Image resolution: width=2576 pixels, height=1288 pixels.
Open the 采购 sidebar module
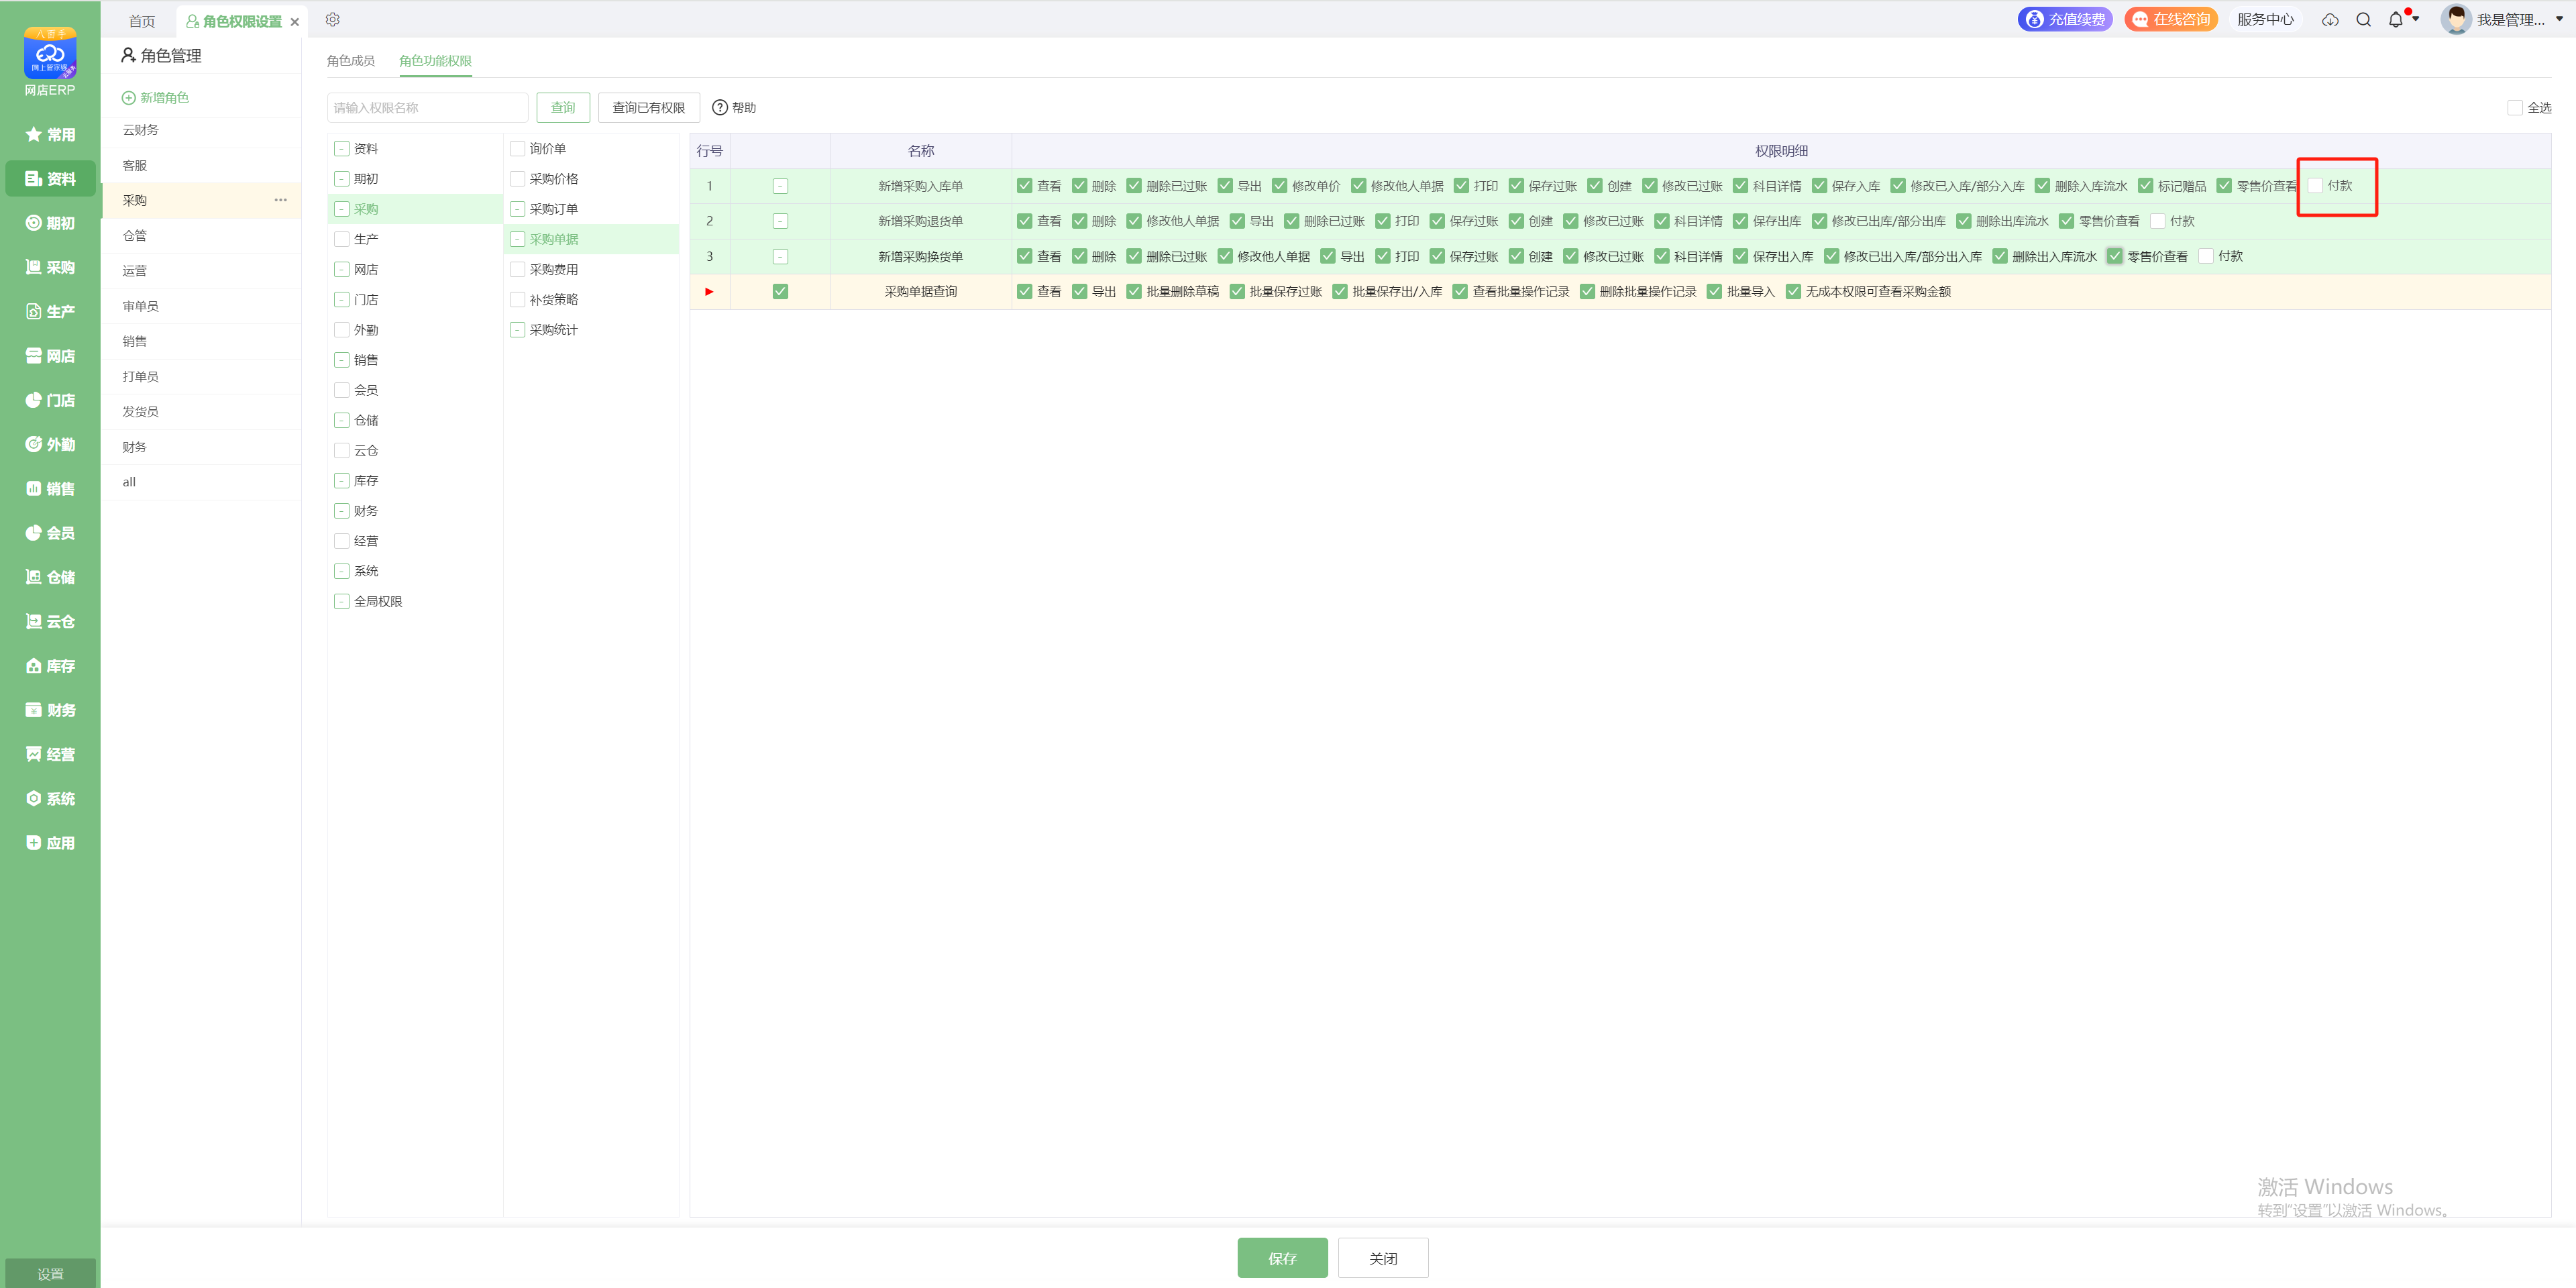click(50, 267)
